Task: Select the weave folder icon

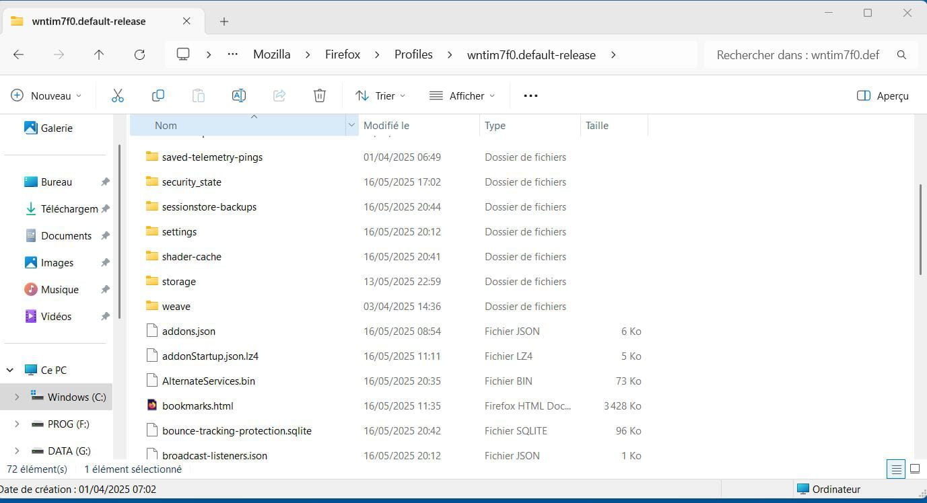Action: (x=151, y=306)
